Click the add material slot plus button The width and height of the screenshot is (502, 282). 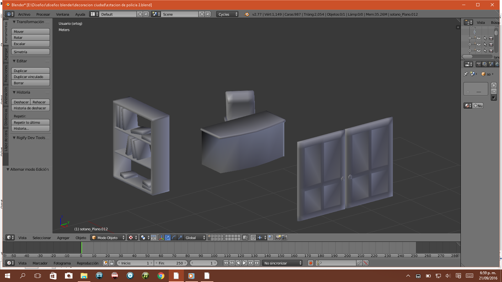[x=494, y=85]
